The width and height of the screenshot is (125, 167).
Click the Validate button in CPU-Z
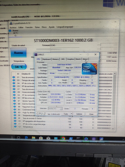point(79,114)
